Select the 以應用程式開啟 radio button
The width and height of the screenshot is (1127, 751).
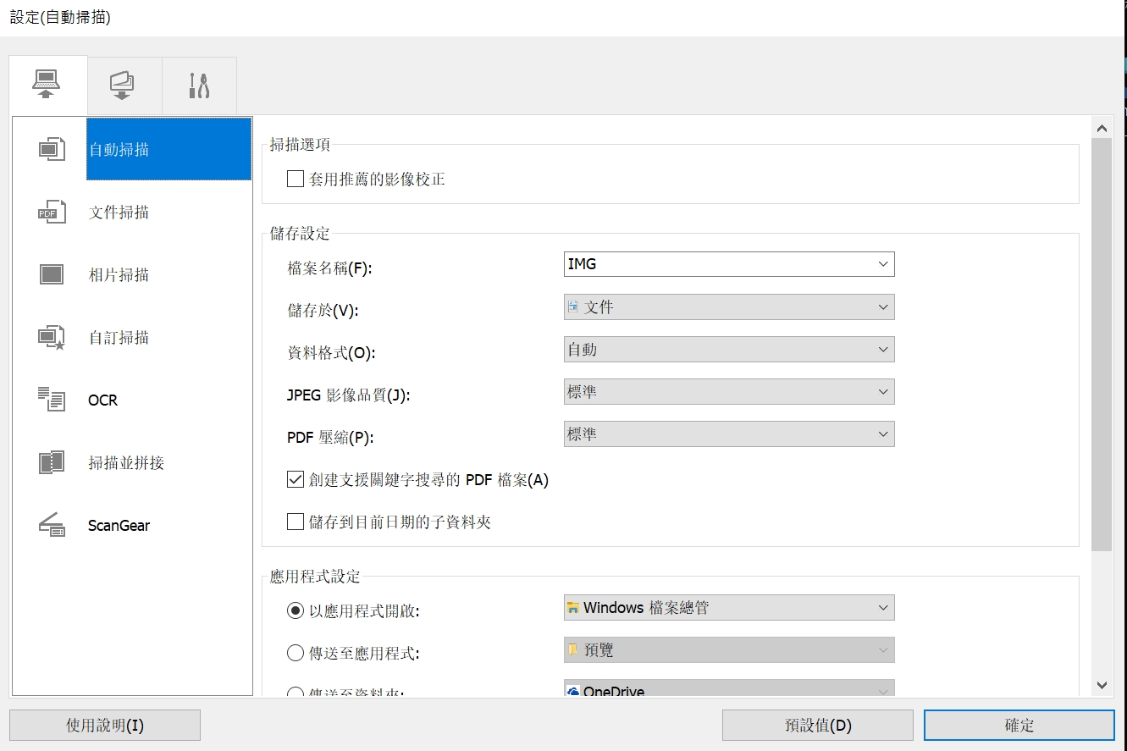tap(296, 610)
